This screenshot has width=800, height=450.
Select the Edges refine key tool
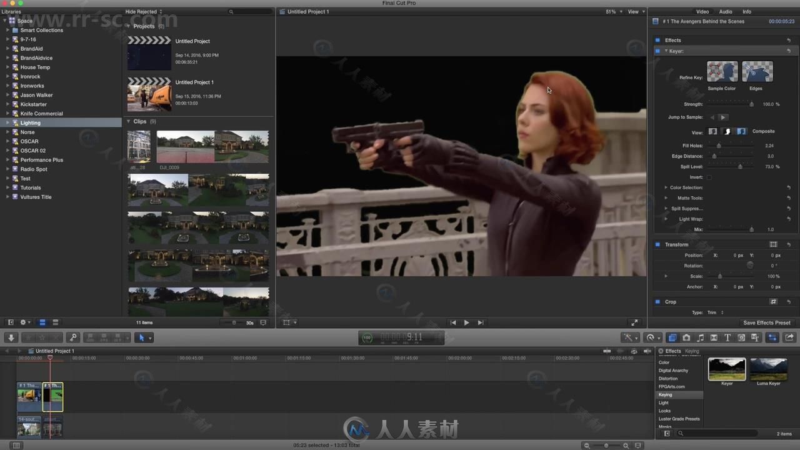(757, 72)
